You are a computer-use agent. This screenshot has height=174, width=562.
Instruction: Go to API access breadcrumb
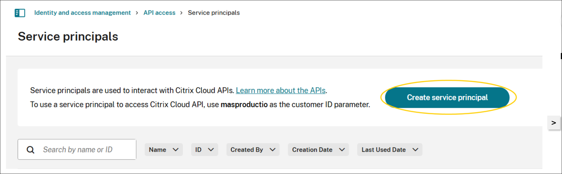(160, 13)
